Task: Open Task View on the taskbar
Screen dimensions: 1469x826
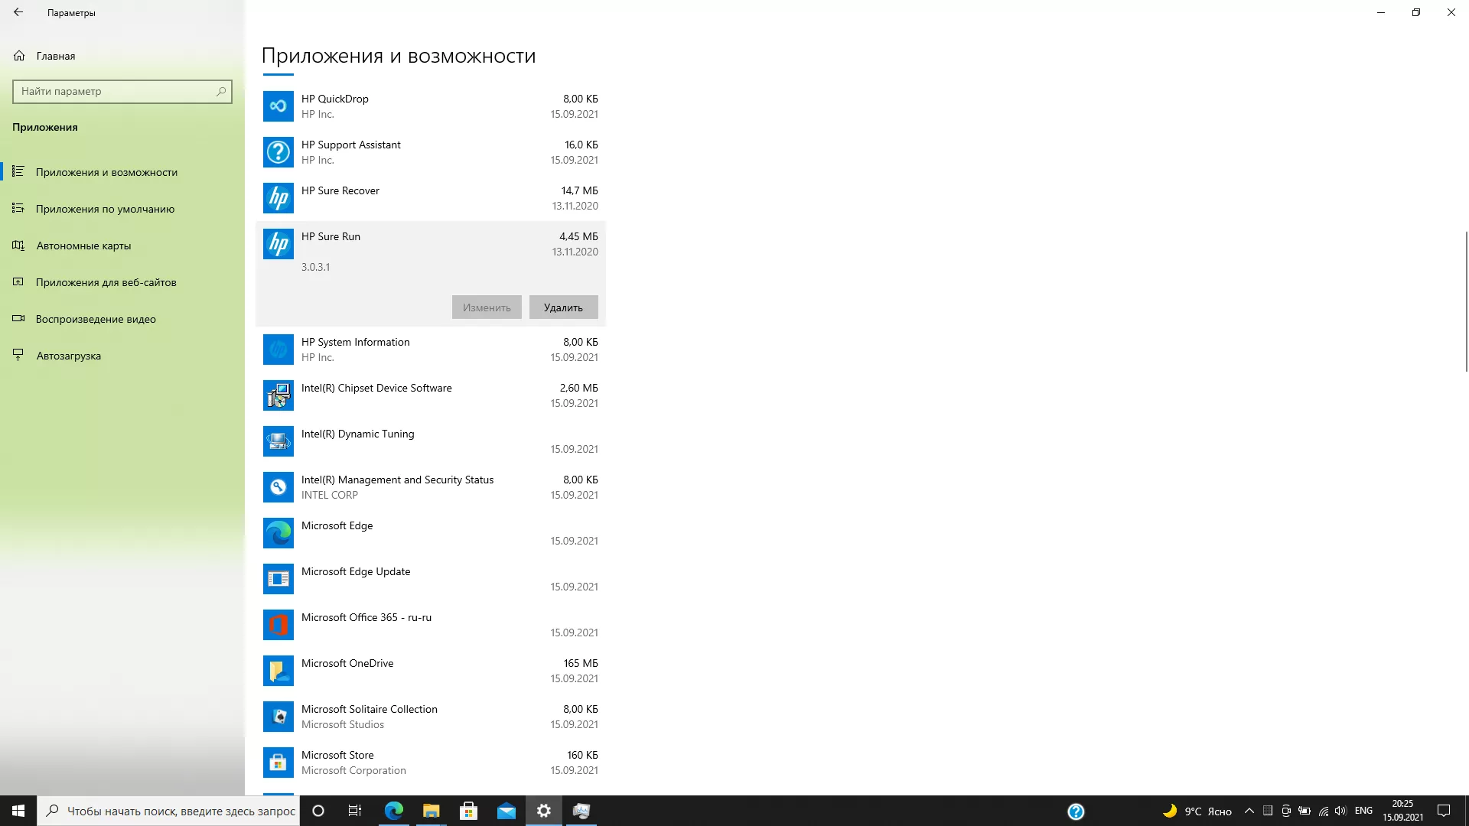Action: (x=355, y=811)
